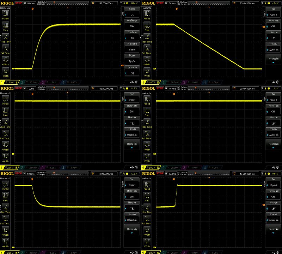
Task: Open the Пробник 1X probe ratio selector
Action: [x=132, y=36]
